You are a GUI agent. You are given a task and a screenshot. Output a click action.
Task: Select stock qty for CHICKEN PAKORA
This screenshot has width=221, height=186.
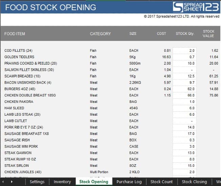[x=184, y=102]
